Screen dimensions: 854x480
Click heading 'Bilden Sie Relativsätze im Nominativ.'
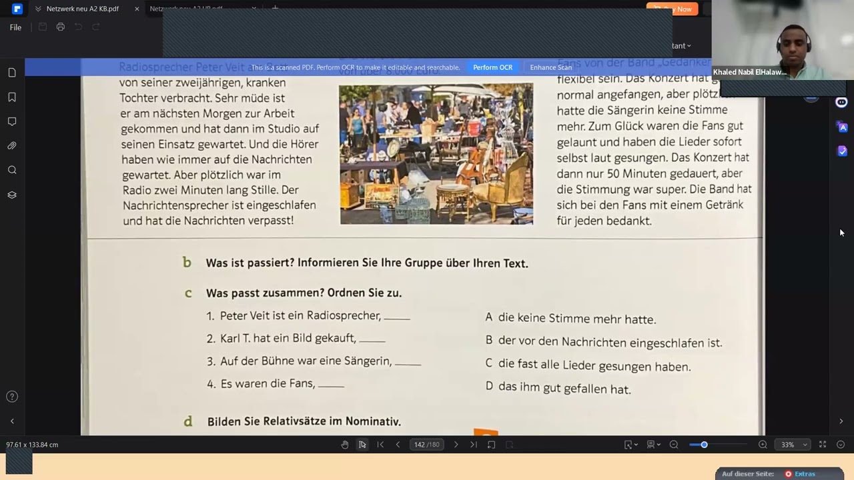click(304, 421)
